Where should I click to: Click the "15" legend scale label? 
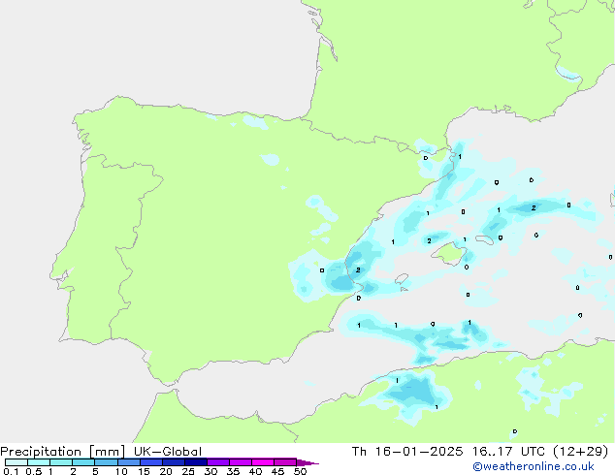144,471
